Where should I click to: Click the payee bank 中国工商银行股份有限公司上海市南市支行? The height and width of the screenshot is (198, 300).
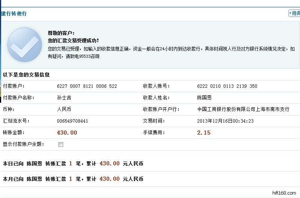click(x=243, y=109)
